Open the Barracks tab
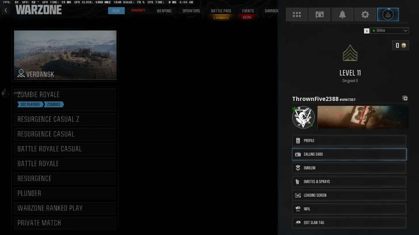 [x=271, y=11]
